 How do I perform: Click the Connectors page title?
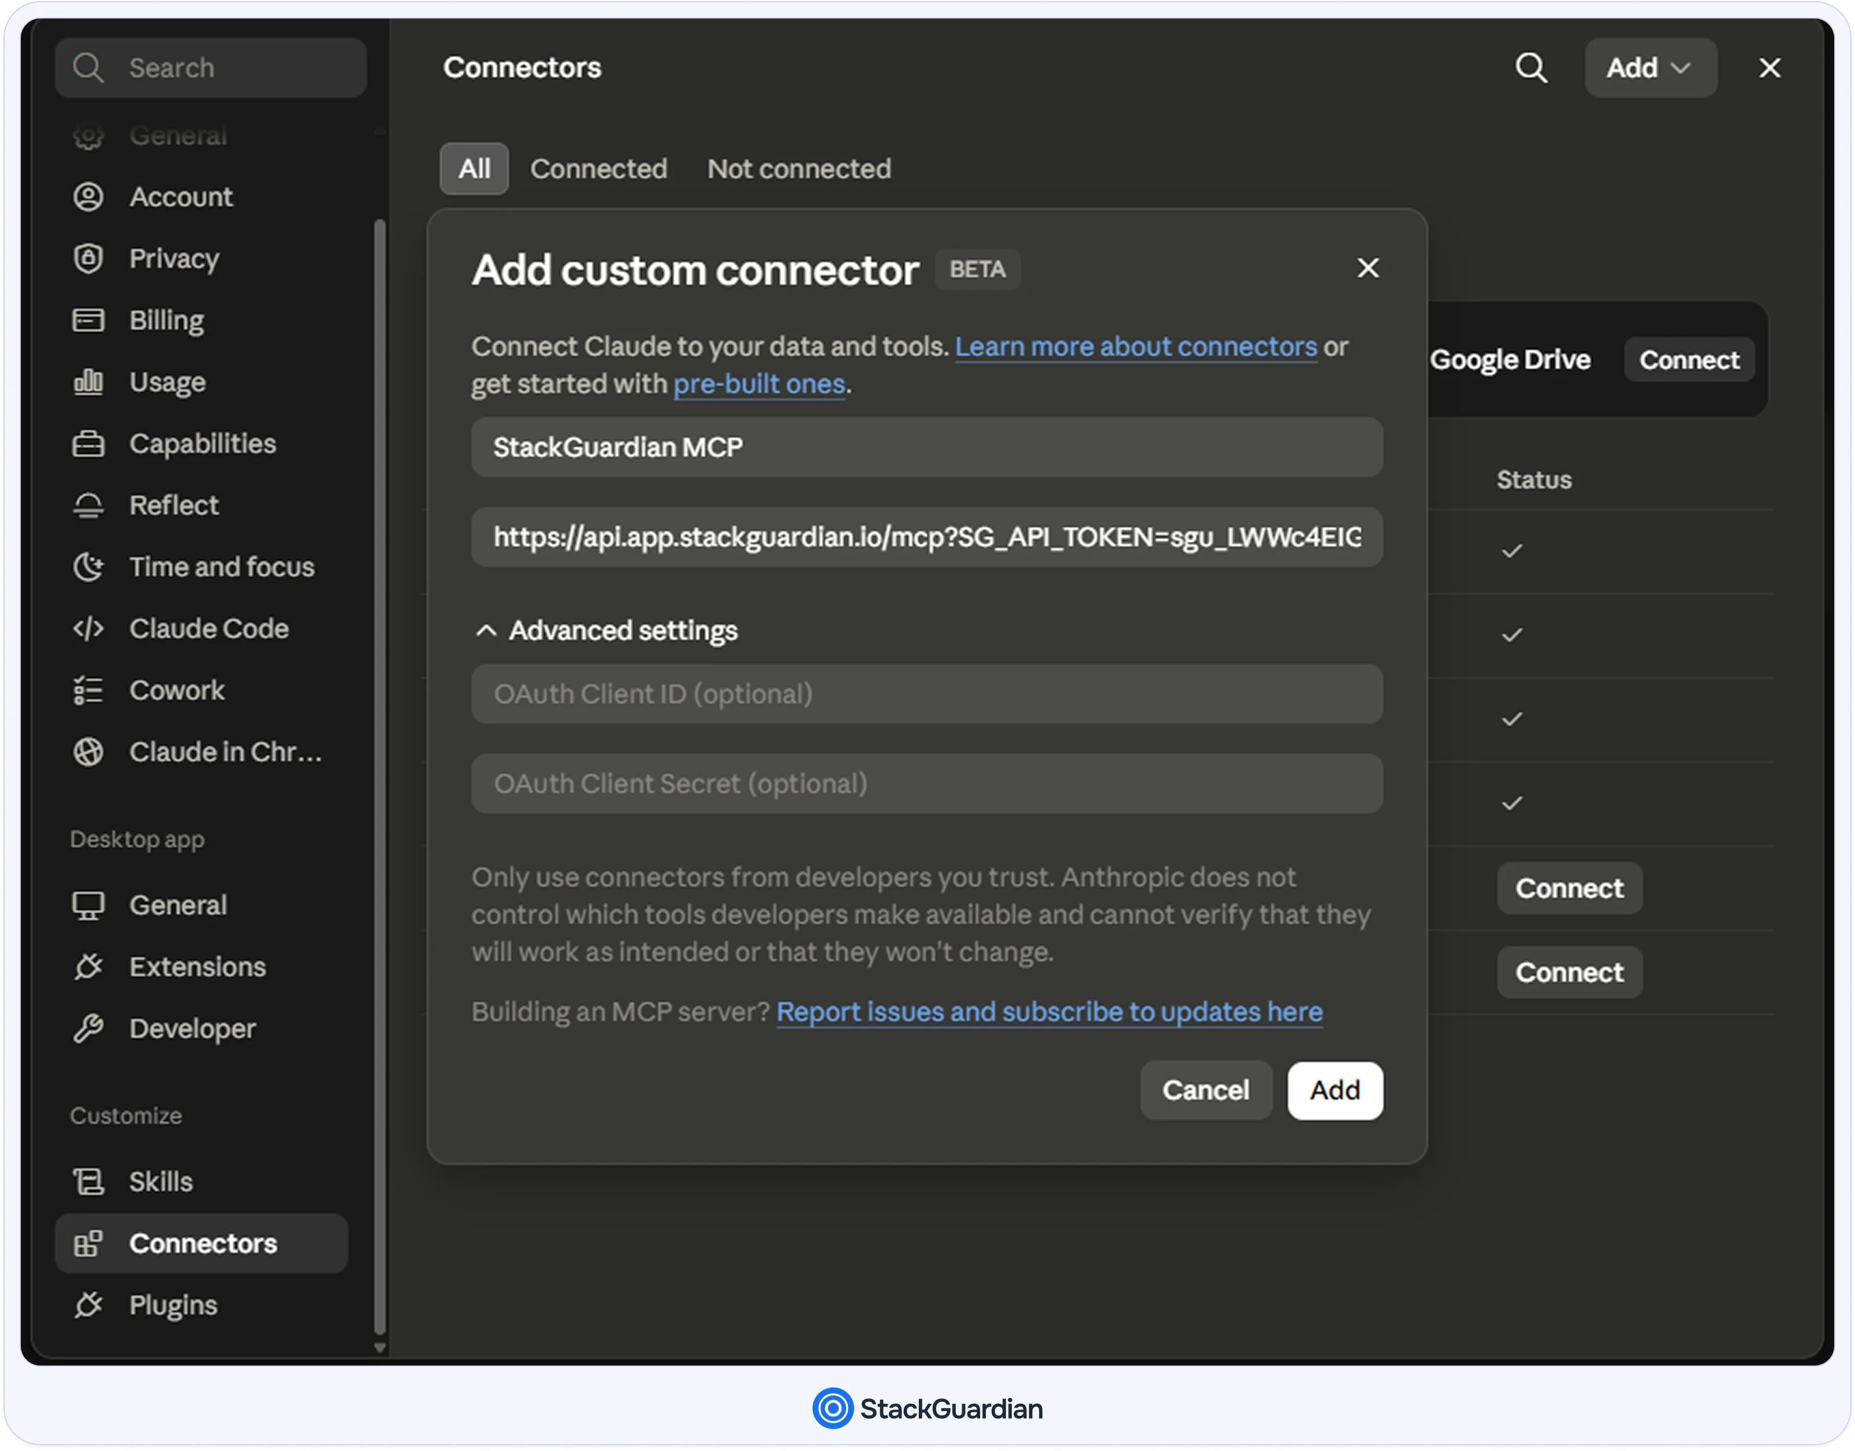point(522,68)
